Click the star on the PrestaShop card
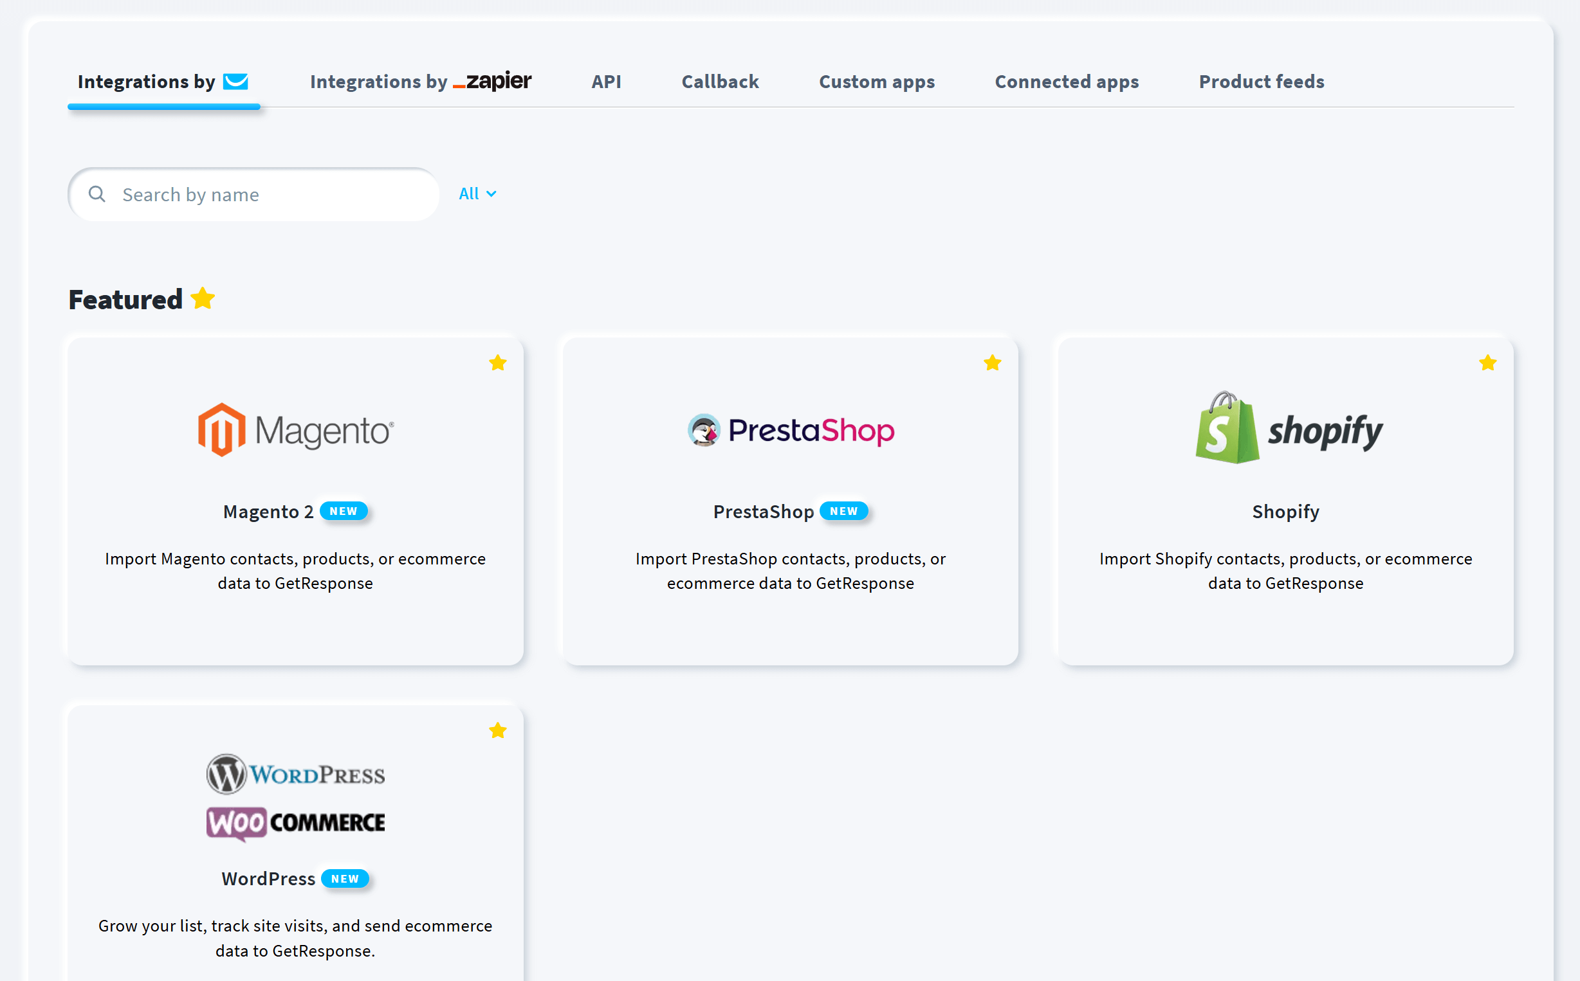 993,363
